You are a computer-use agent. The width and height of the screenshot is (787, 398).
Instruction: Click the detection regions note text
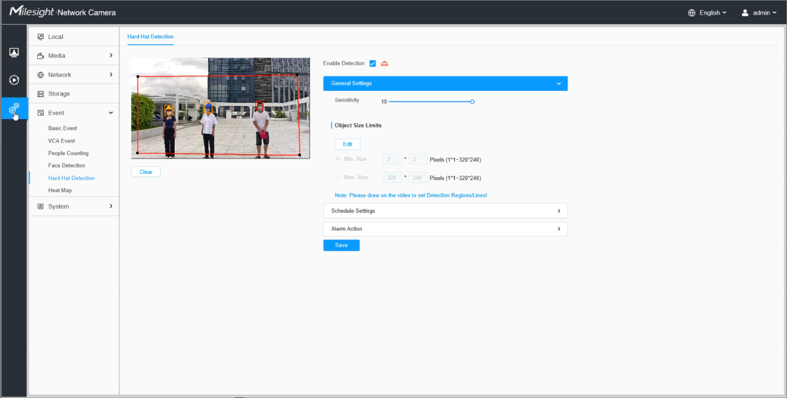411,195
